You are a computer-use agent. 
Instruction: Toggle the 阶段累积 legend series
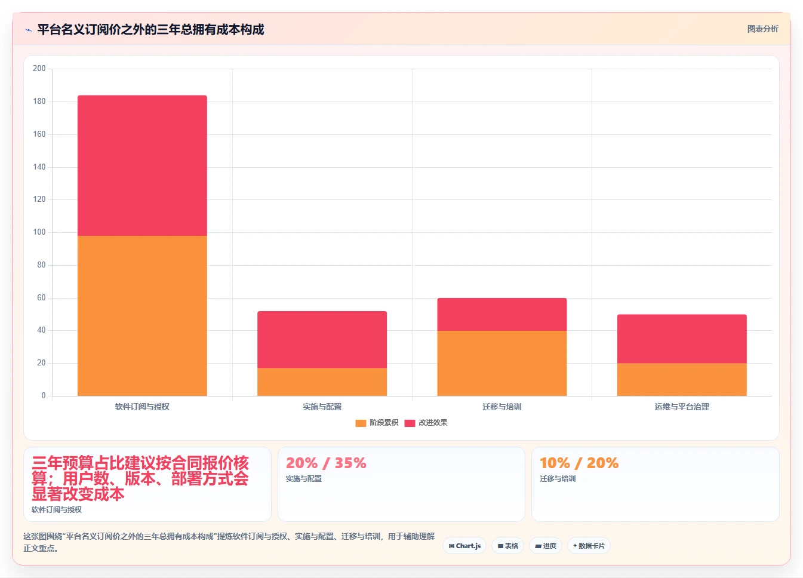click(377, 423)
